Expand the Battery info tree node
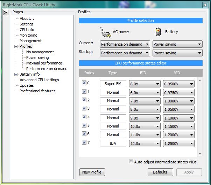Screen dimensions: 211x185 pos(16,74)
